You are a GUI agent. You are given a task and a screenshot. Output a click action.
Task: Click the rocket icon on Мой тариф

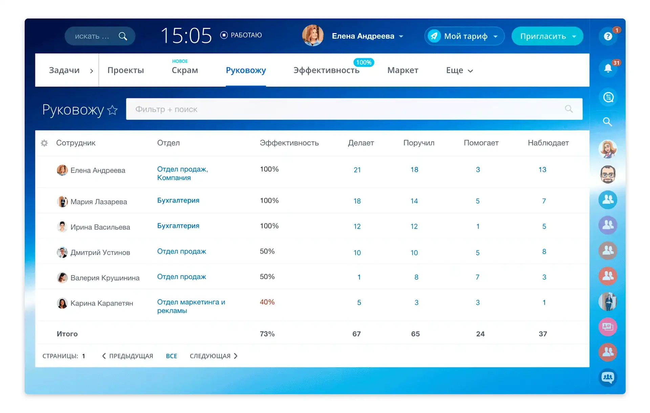pyautogui.click(x=434, y=36)
